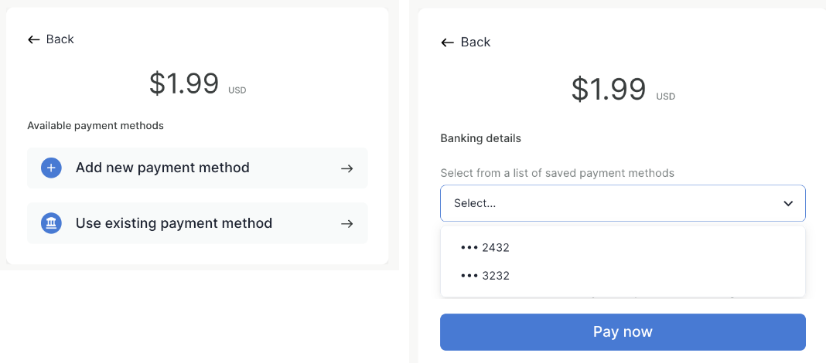The height and width of the screenshot is (363, 826).
Task: Click the Banking details heading
Action: click(x=480, y=138)
